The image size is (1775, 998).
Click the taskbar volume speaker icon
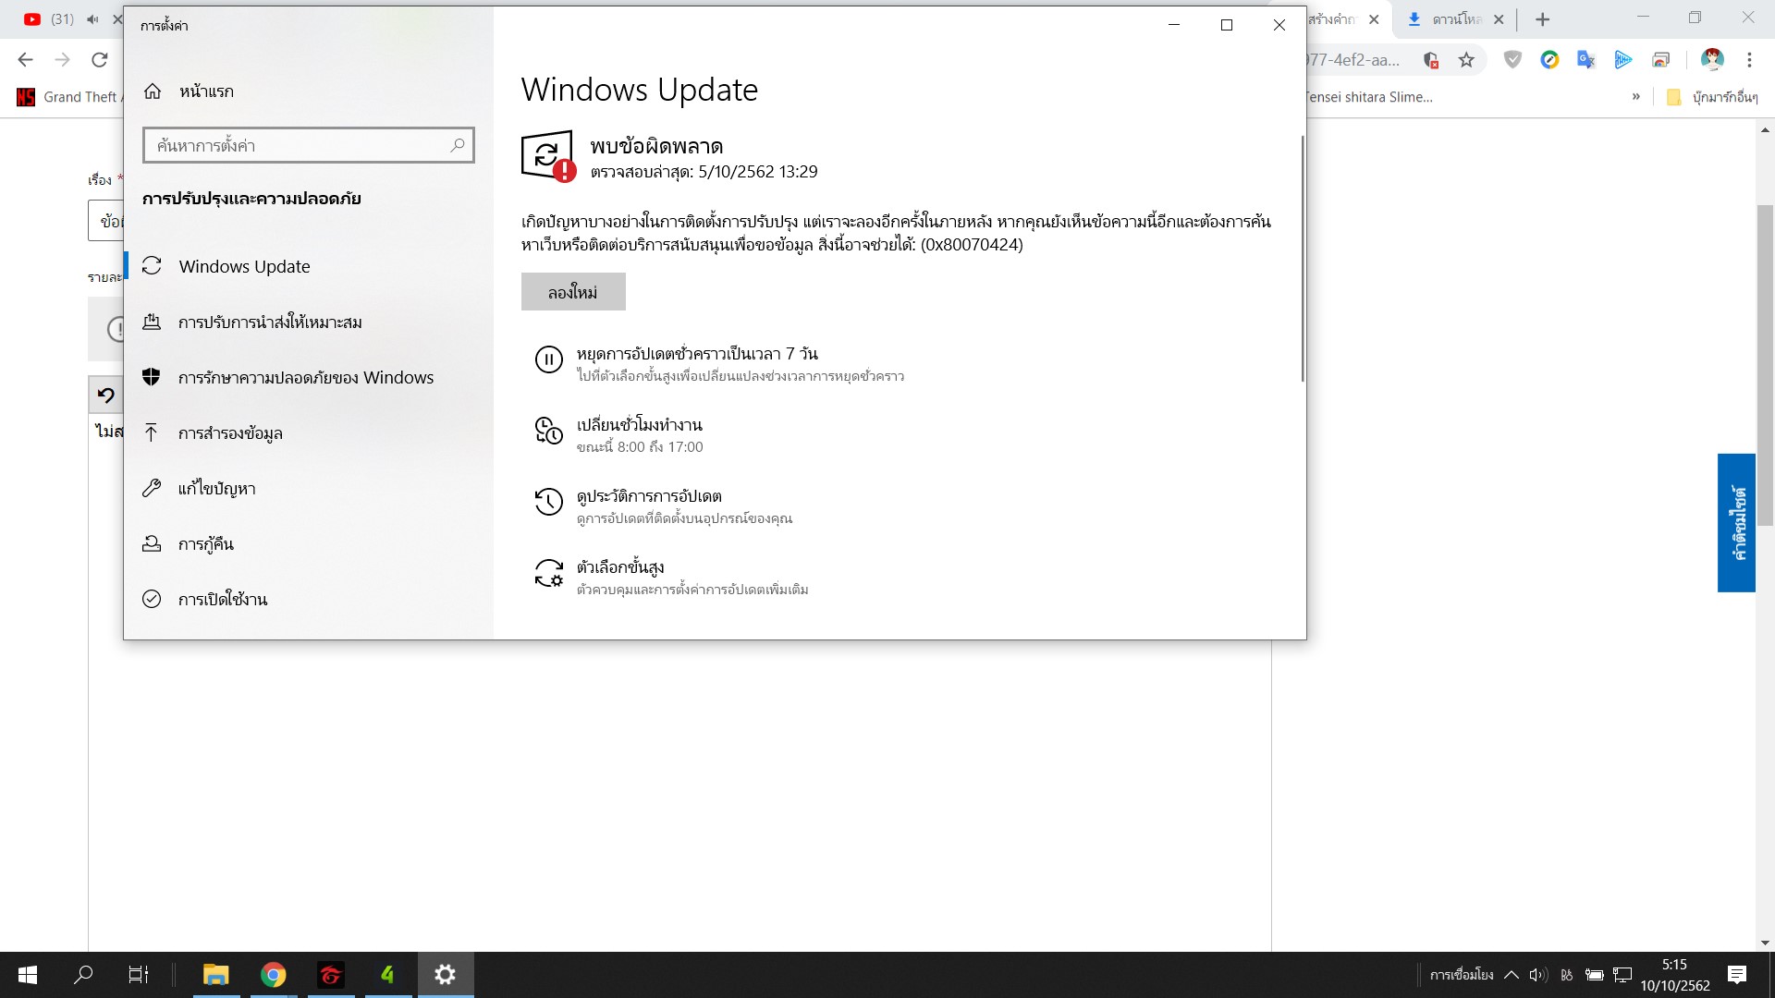pos(1537,974)
